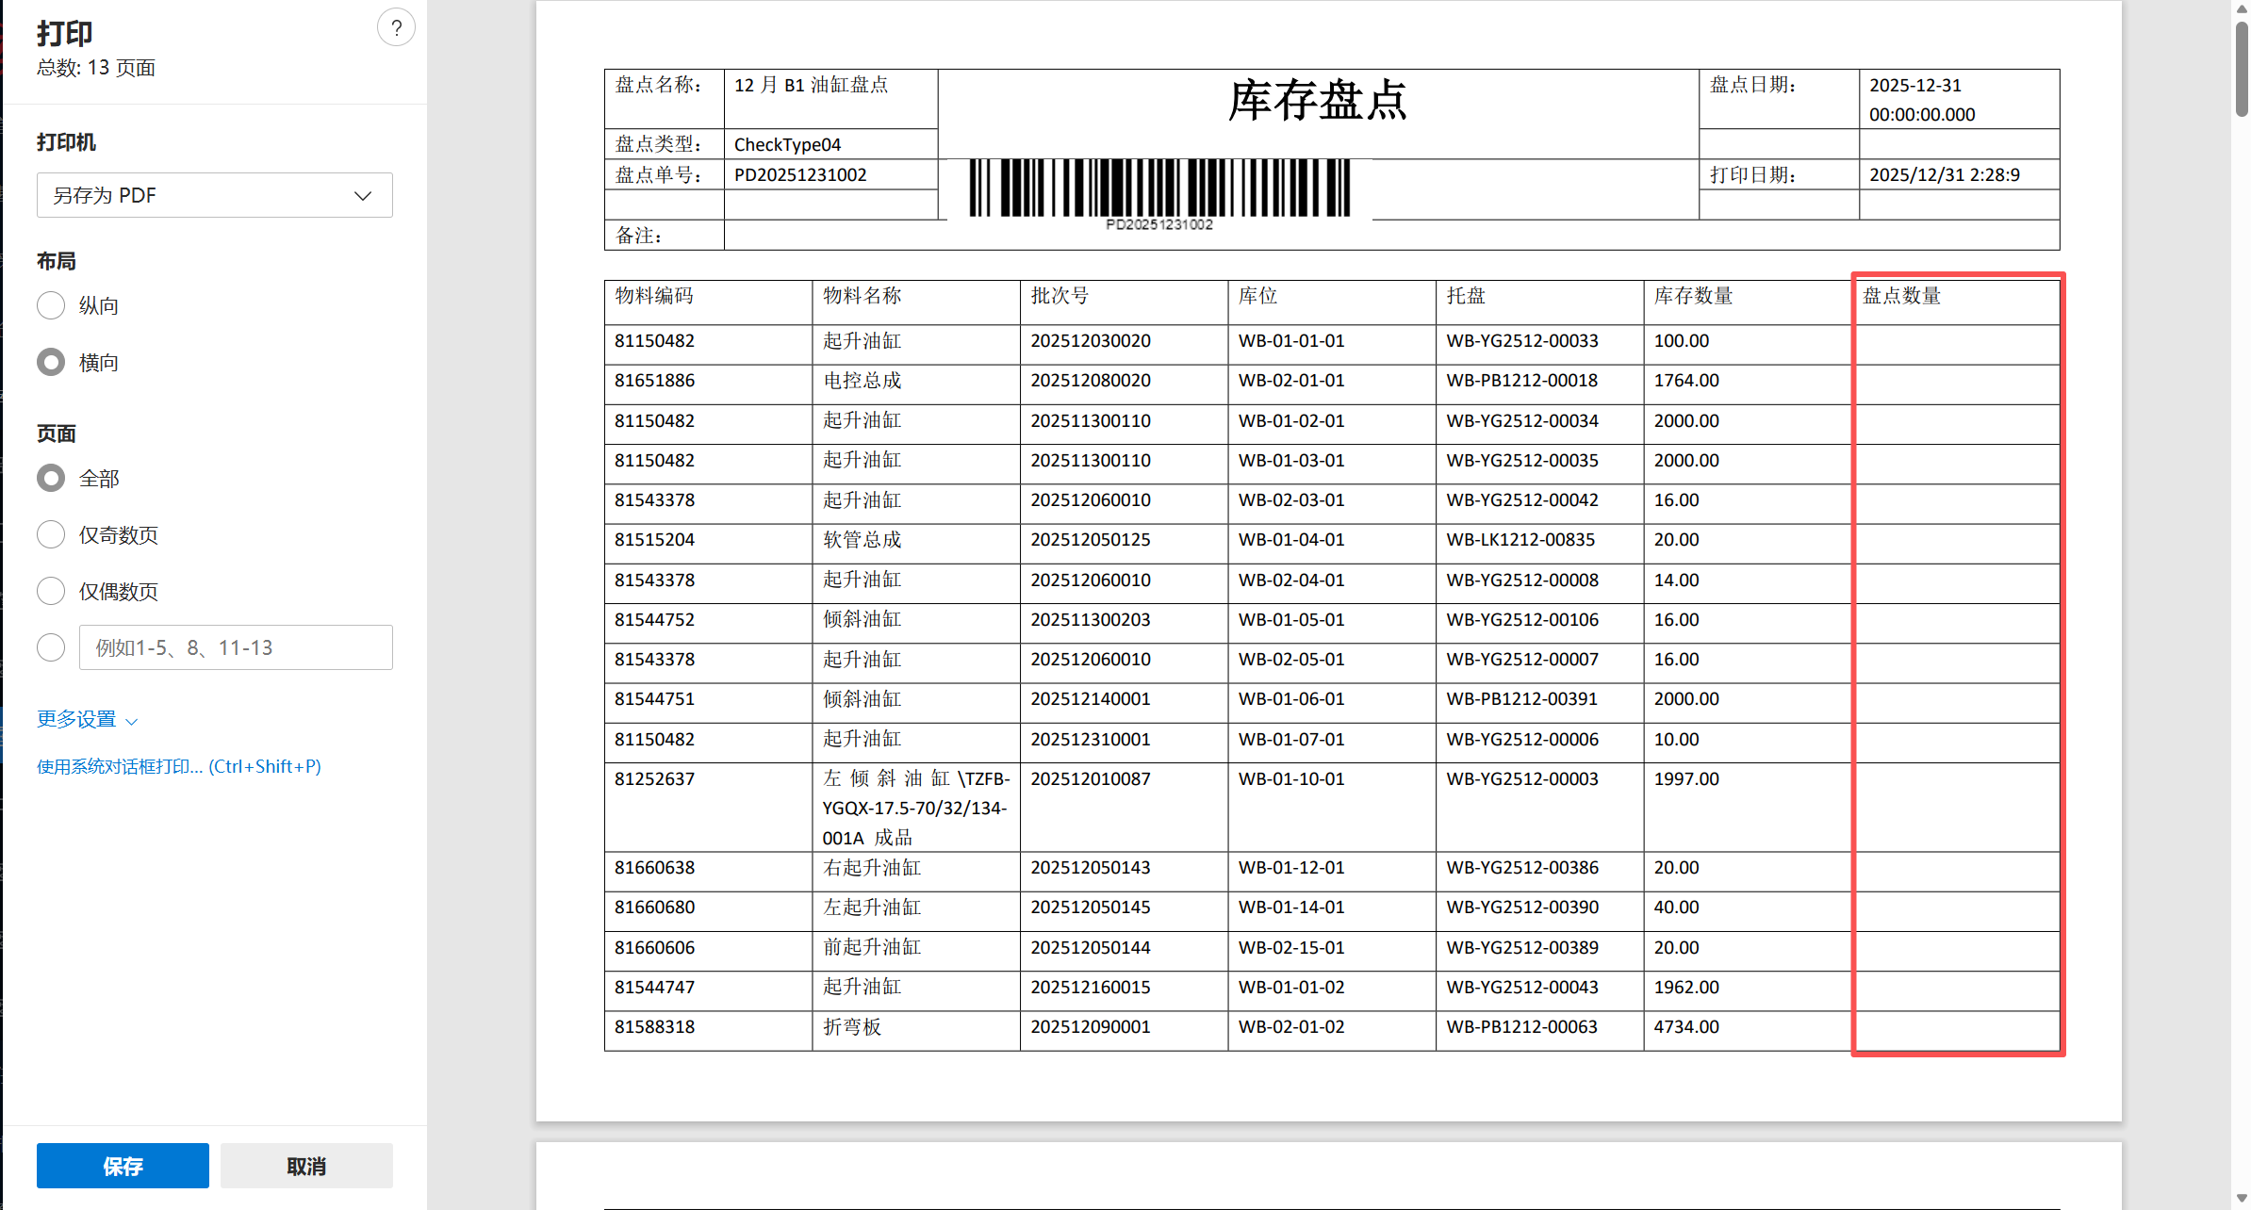This screenshot has height=1210, width=2251.
Task: Click the preview vertical scrollbar thumb
Action: [2241, 71]
